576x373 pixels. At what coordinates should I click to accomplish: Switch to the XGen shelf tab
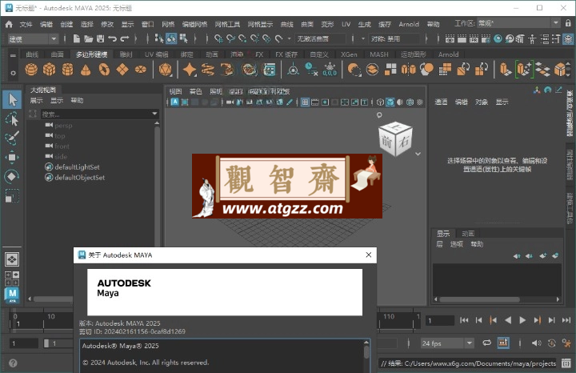click(349, 54)
